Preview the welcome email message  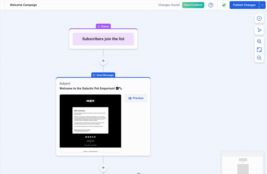[136, 98]
